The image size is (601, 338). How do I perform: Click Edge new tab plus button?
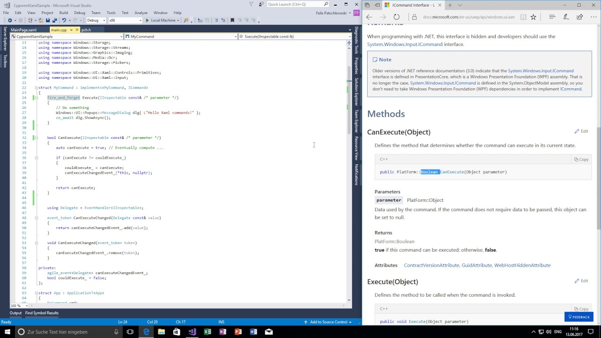click(x=450, y=5)
